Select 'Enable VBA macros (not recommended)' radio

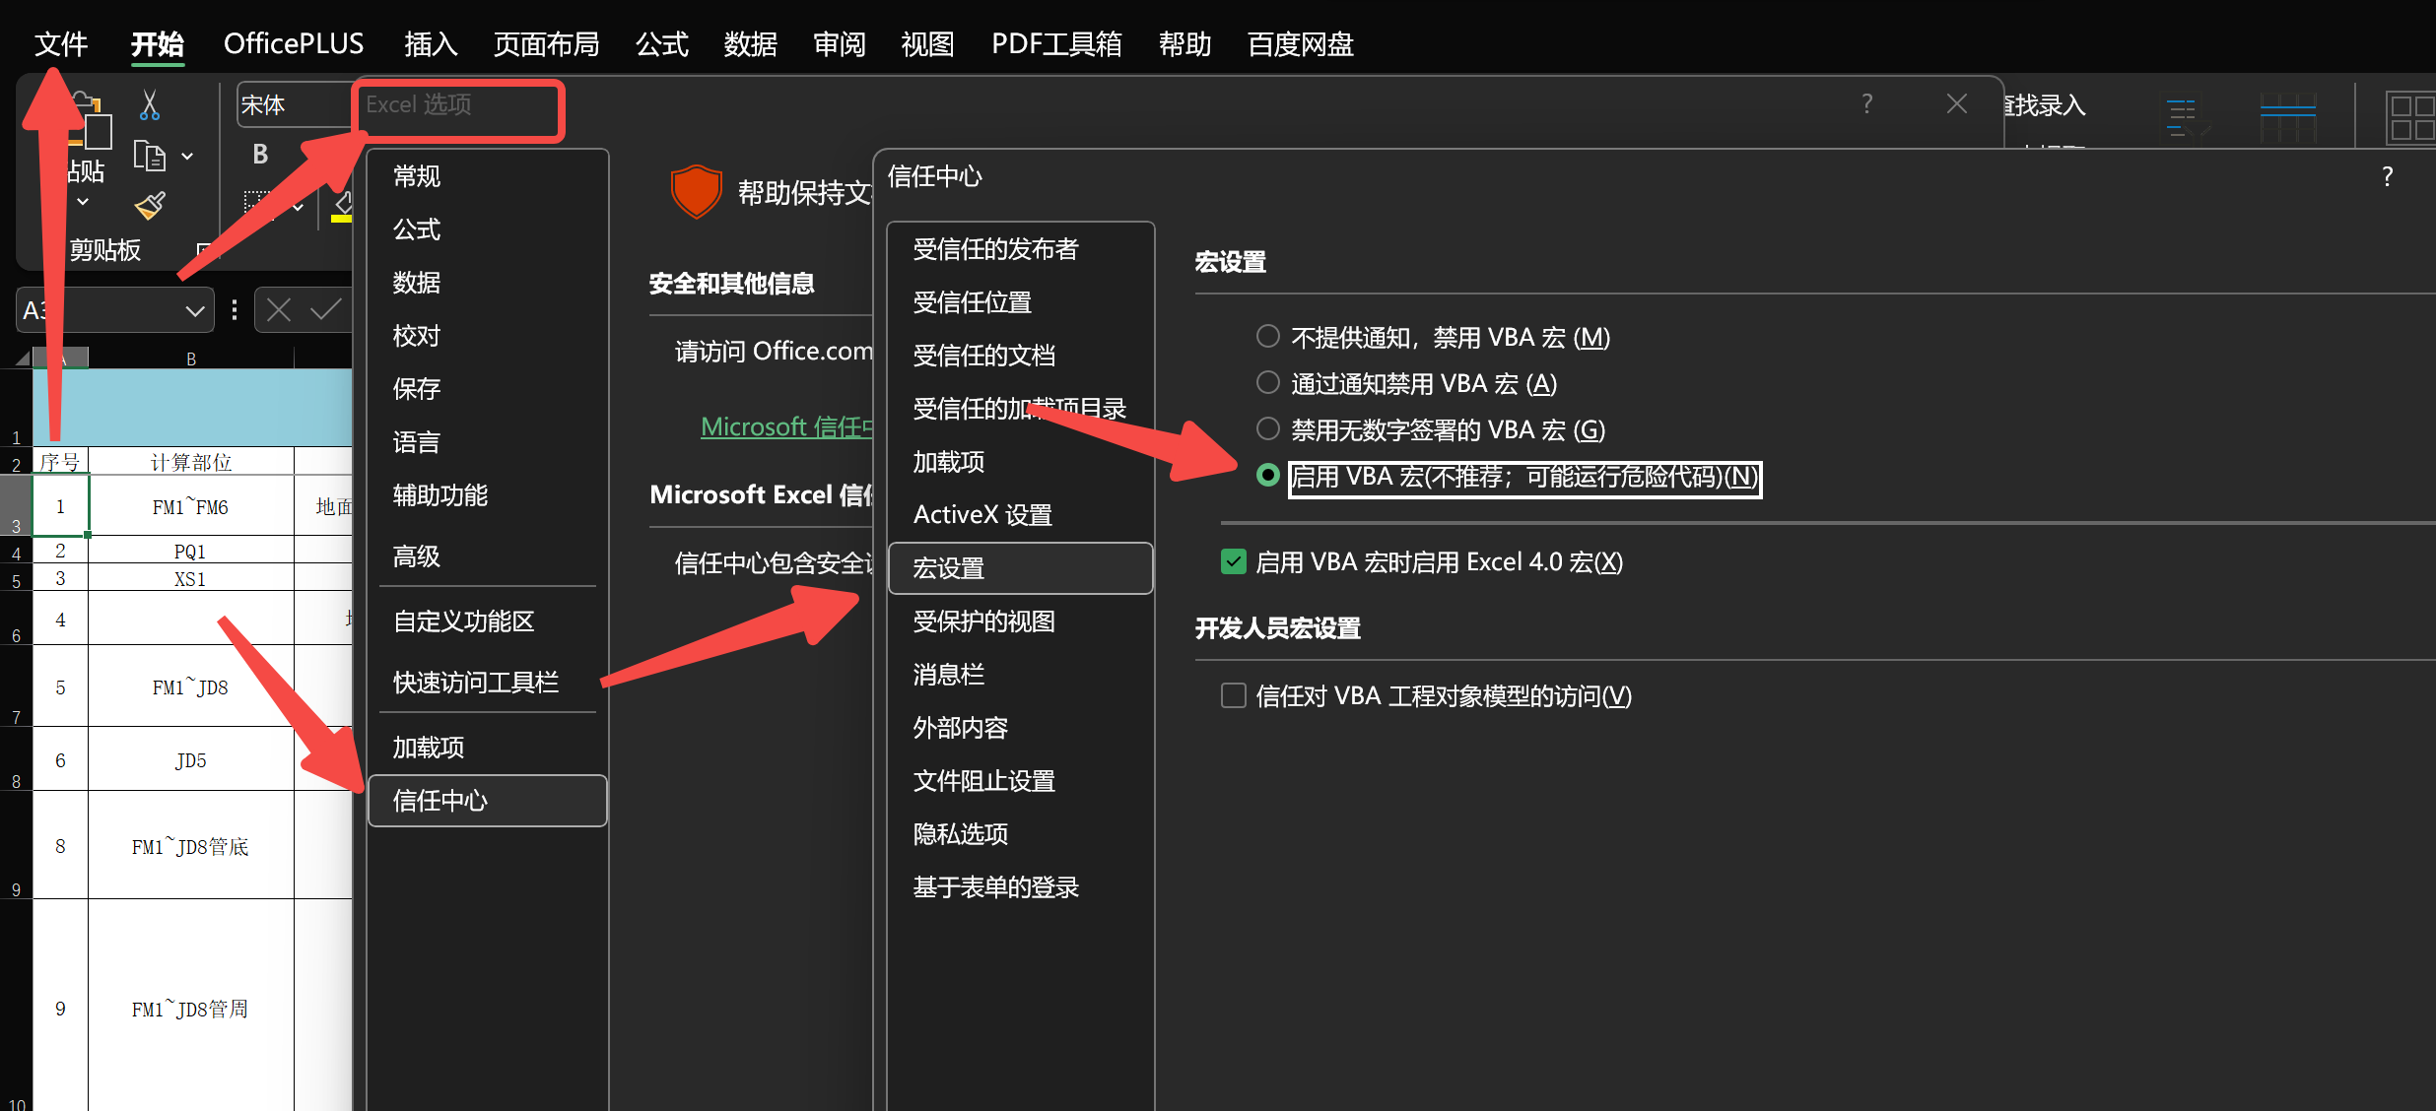[1268, 476]
